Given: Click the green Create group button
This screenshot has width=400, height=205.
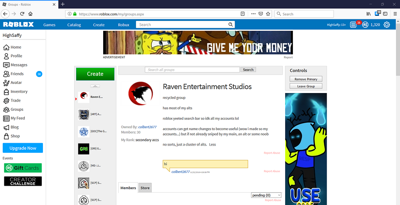Looking at the screenshot, I should pyautogui.click(x=95, y=74).
